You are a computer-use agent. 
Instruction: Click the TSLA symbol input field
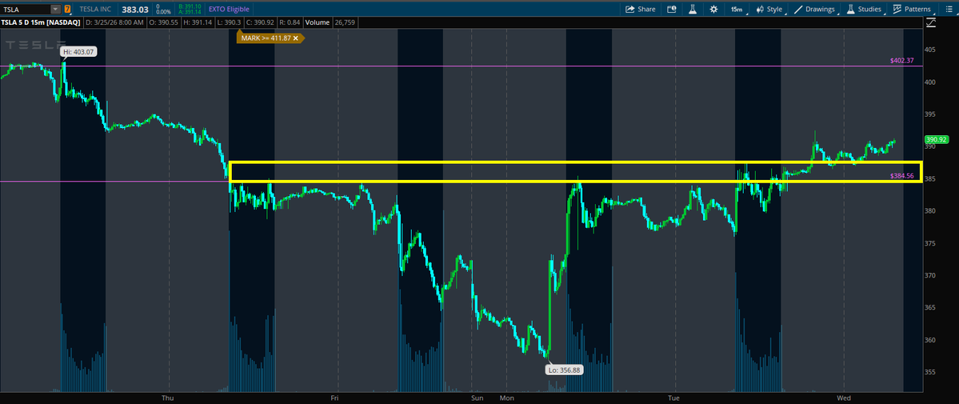26,9
